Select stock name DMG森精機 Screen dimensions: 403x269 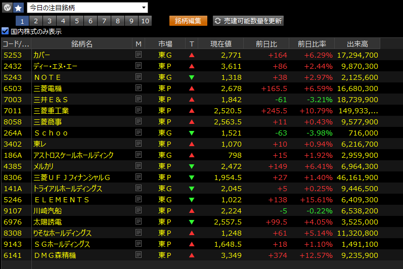(55, 255)
